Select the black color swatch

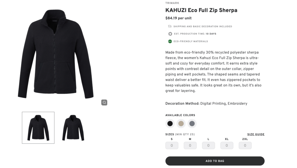(x=170, y=123)
